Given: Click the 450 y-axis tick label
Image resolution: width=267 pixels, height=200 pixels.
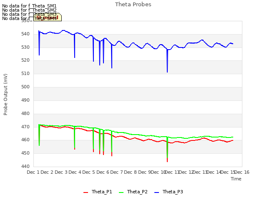Looking at the screenshot, I should point(25,153).
